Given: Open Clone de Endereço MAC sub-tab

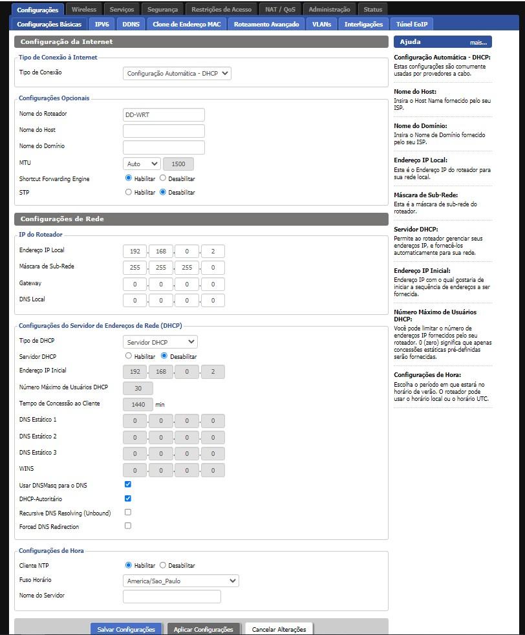Looking at the screenshot, I should pos(187,25).
